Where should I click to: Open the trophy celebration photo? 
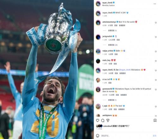point(47,69)
